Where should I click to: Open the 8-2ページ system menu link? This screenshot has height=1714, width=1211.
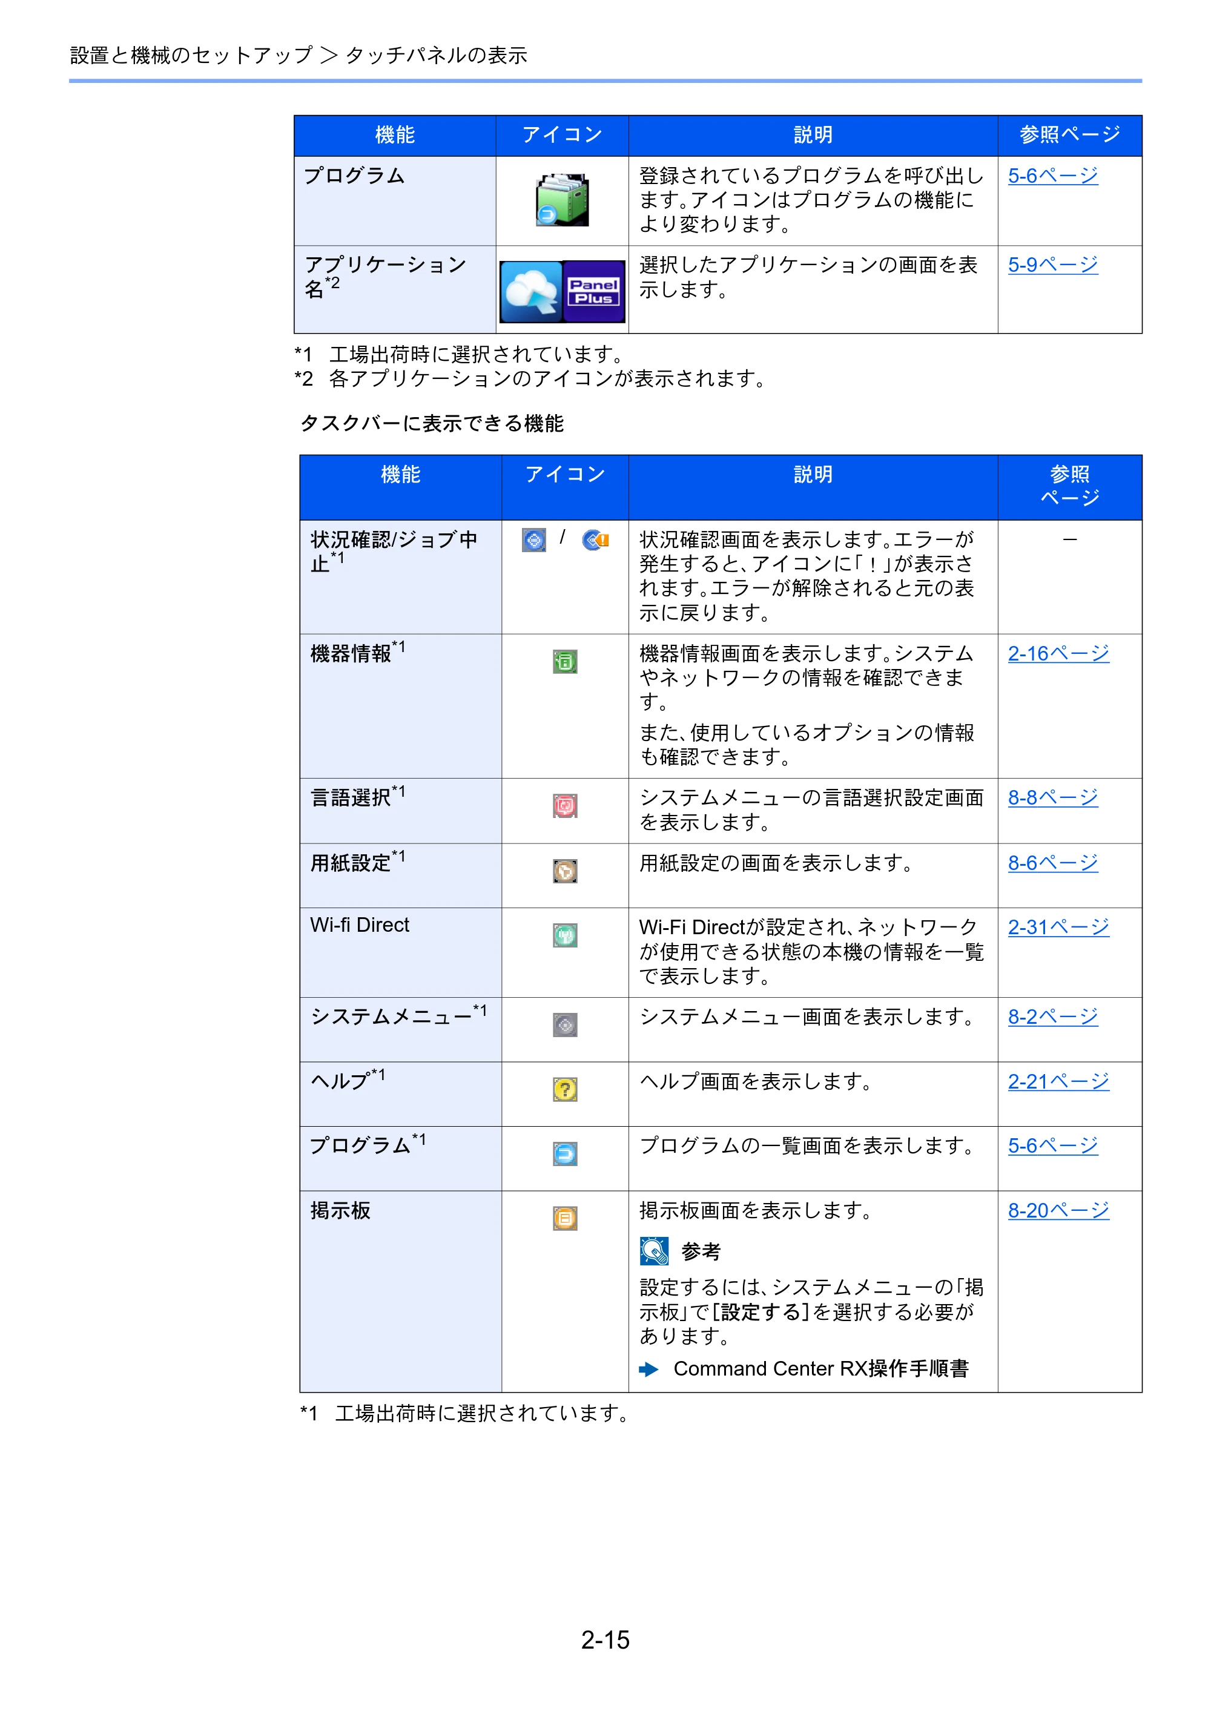(x=1053, y=1017)
